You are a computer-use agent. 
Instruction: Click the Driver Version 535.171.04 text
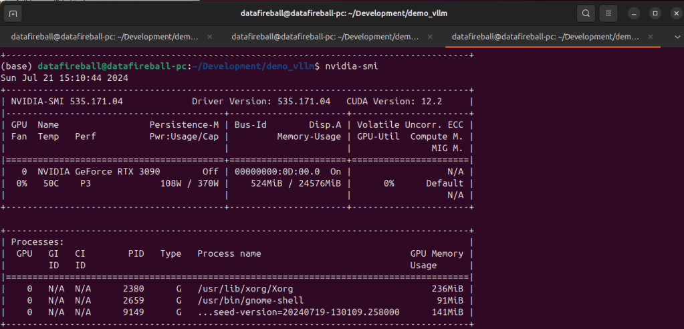pyautogui.click(x=261, y=102)
